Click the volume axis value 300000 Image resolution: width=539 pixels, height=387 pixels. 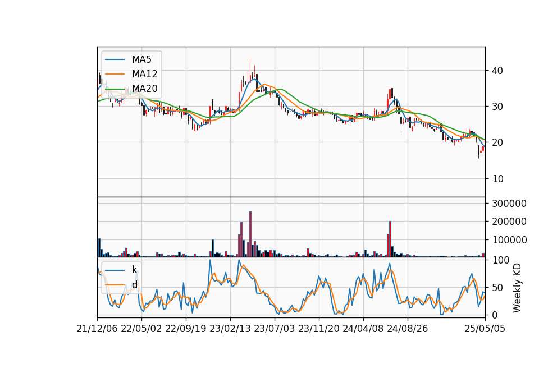[x=509, y=204]
